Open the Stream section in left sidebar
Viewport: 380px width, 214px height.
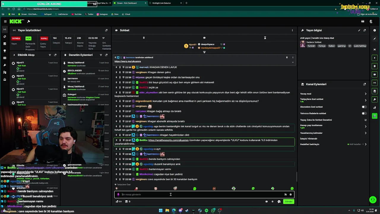click(4, 29)
